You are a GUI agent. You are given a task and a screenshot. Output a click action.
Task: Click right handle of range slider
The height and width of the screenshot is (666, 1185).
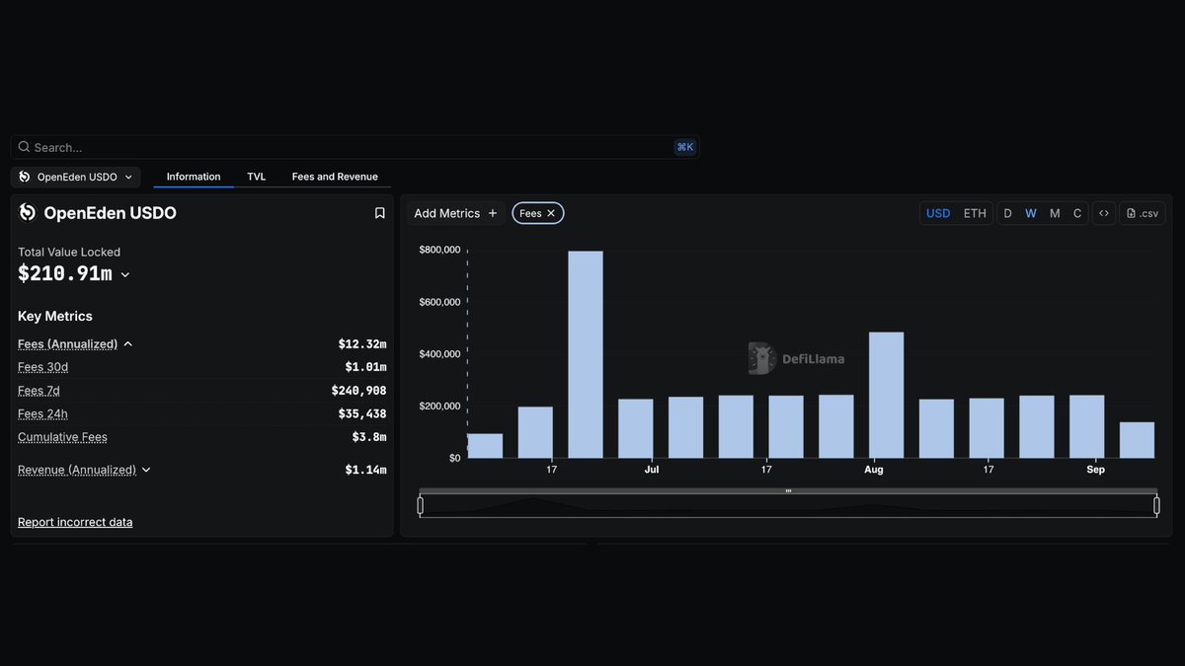1156,506
